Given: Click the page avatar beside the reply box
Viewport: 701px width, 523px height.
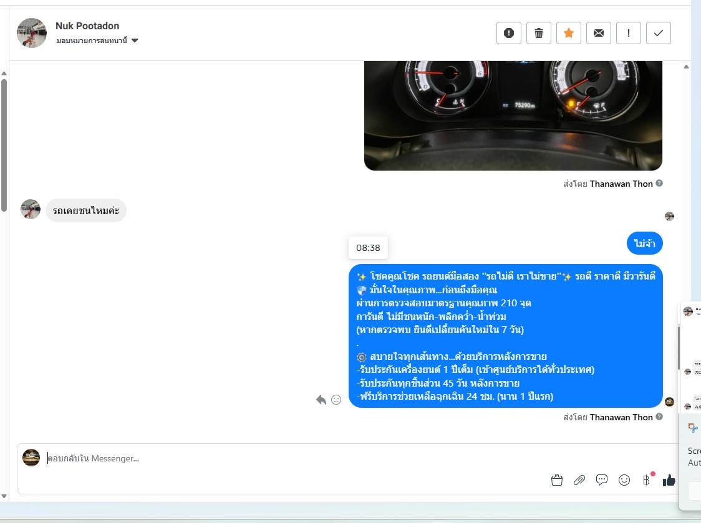Looking at the screenshot, I should coord(31,458).
